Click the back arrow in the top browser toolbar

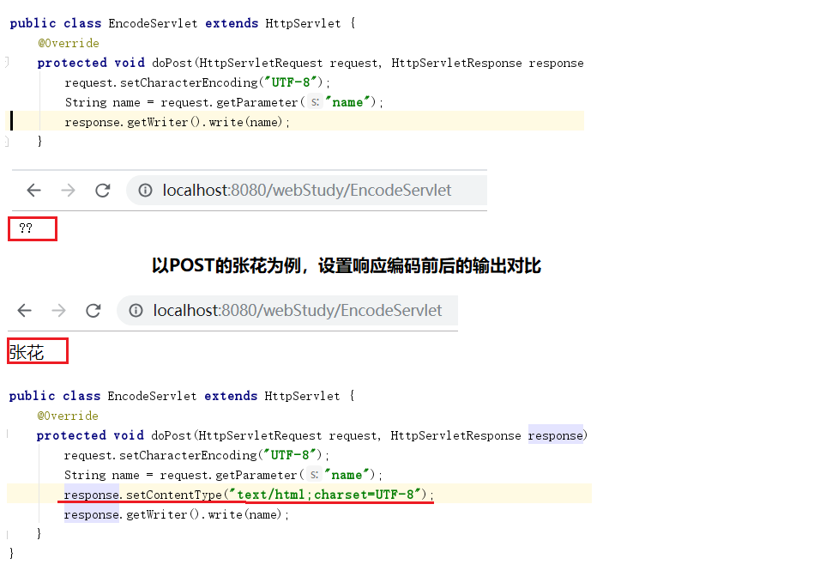click(x=33, y=190)
